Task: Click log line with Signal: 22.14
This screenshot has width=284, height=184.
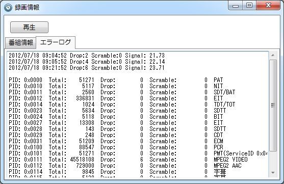Action: pyautogui.click(x=87, y=62)
